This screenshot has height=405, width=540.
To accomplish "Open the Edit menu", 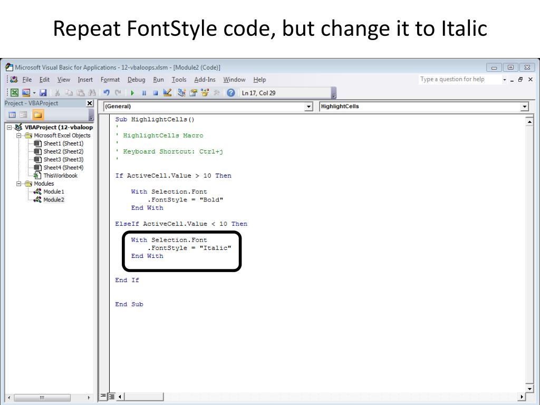I will click(x=44, y=80).
